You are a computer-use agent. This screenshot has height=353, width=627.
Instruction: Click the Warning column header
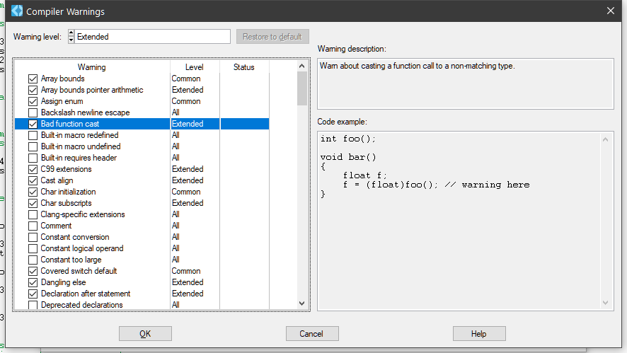91,67
